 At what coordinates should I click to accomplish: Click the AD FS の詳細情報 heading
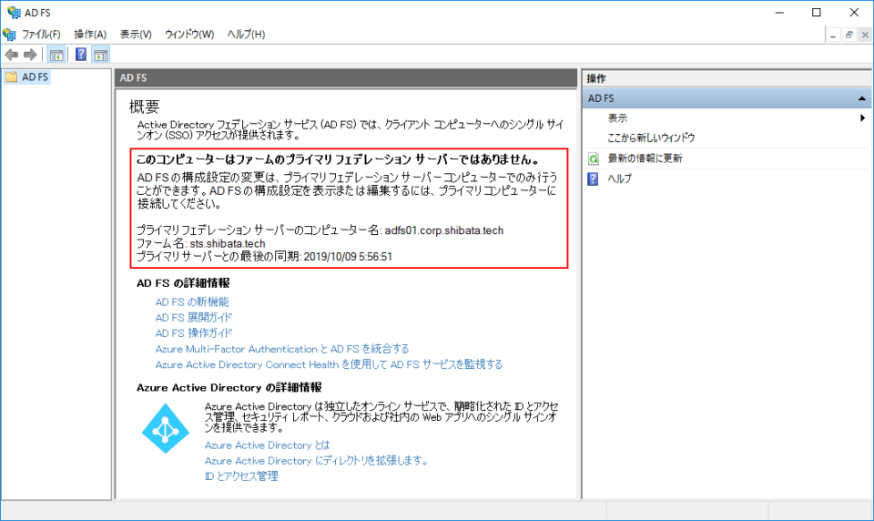point(183,283)
